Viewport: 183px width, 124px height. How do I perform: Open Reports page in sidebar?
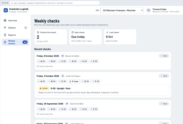[x=15, y=35]
